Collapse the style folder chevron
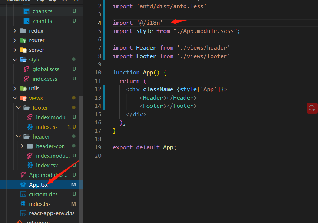Image resolution: width=318 pixels, height=223 pixels. point(14,60)
